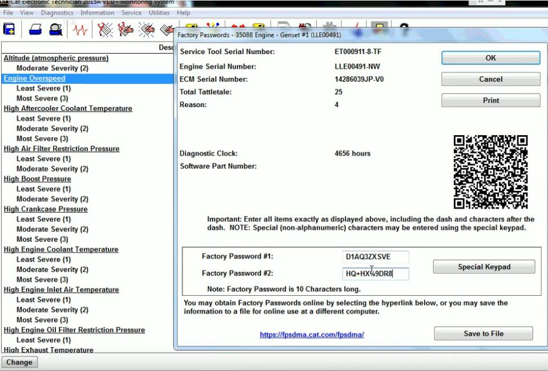The image size is (548, 371).
Task: Select Least Severe (1) under Engine Overspeed
Action: pos(44,88)
